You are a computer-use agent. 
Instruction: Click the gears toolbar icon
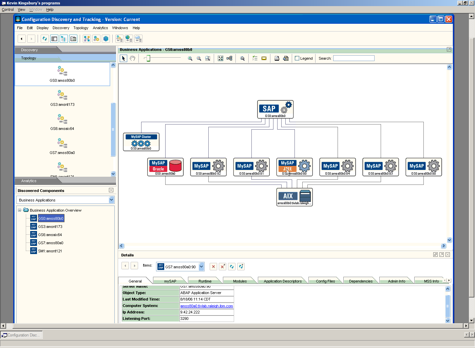pyautogui.click(x=96, y=39)
